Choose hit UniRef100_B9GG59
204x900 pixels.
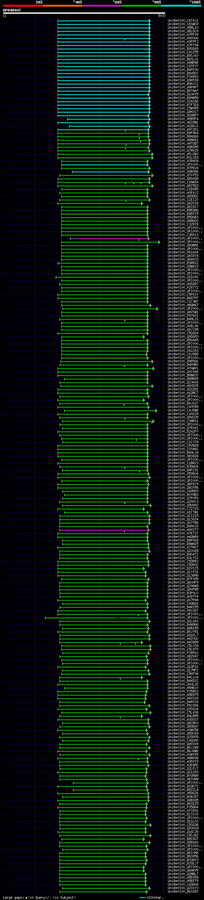tap(183, 49)
